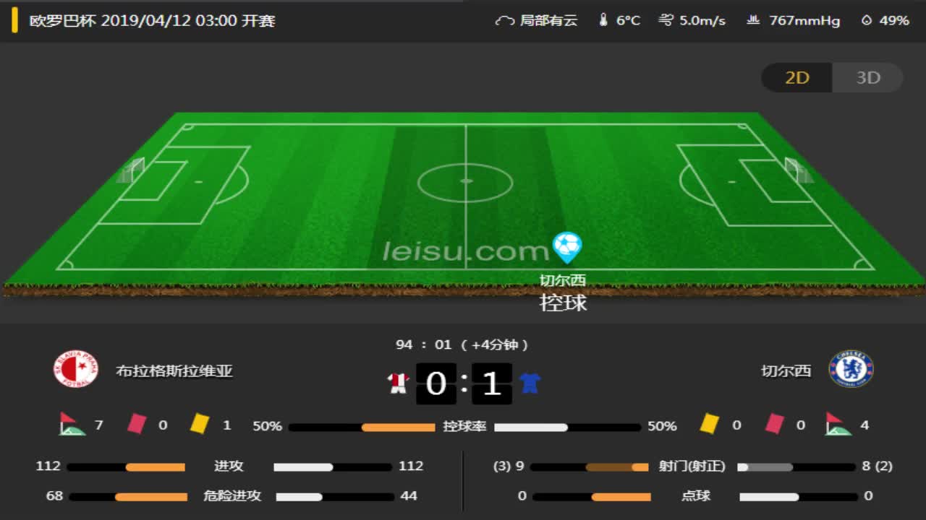Switch the pitch view to 3D
This screenshot has width=926, height=520.
[868, 78]
